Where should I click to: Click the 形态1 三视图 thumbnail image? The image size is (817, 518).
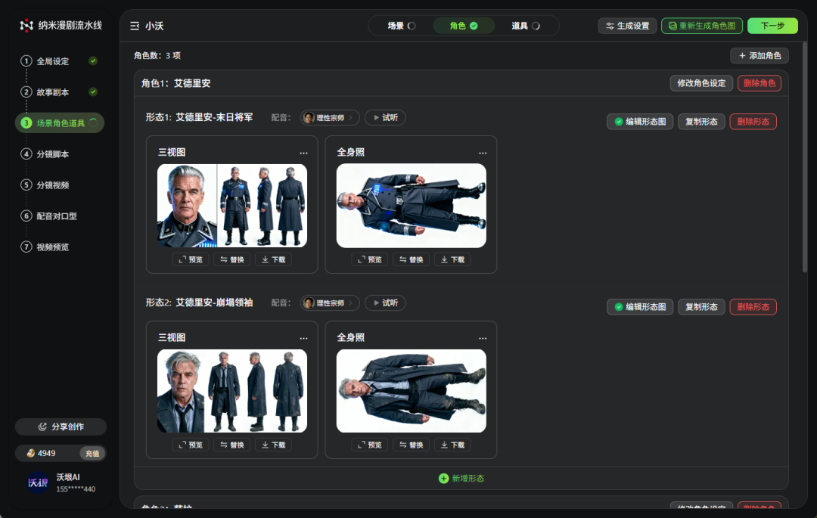(x=231, y=205)
